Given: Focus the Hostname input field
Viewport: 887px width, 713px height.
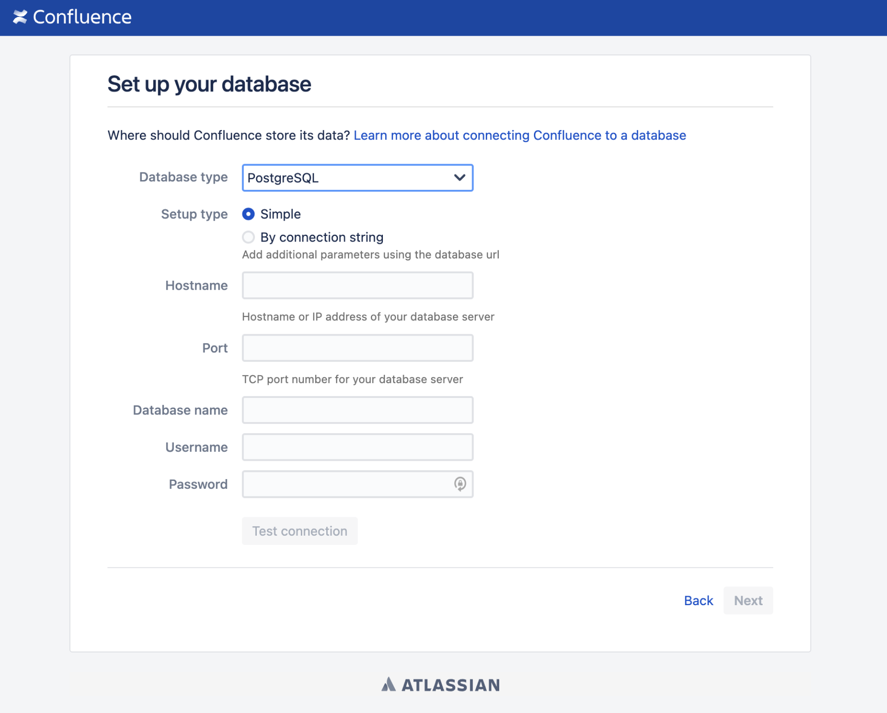Looking at the screenshot, I should coord(357,285).
